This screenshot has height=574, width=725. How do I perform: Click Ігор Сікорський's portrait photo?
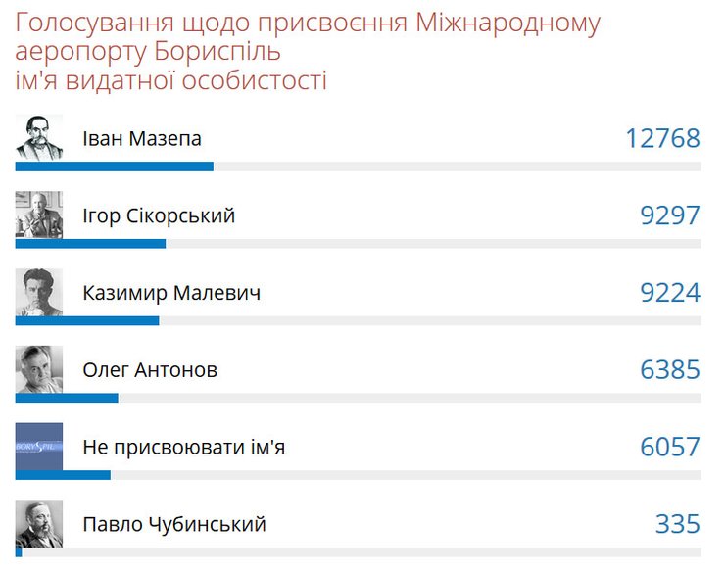pos(39,215)
